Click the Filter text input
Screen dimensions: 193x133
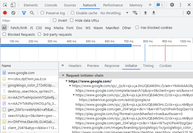25,21
